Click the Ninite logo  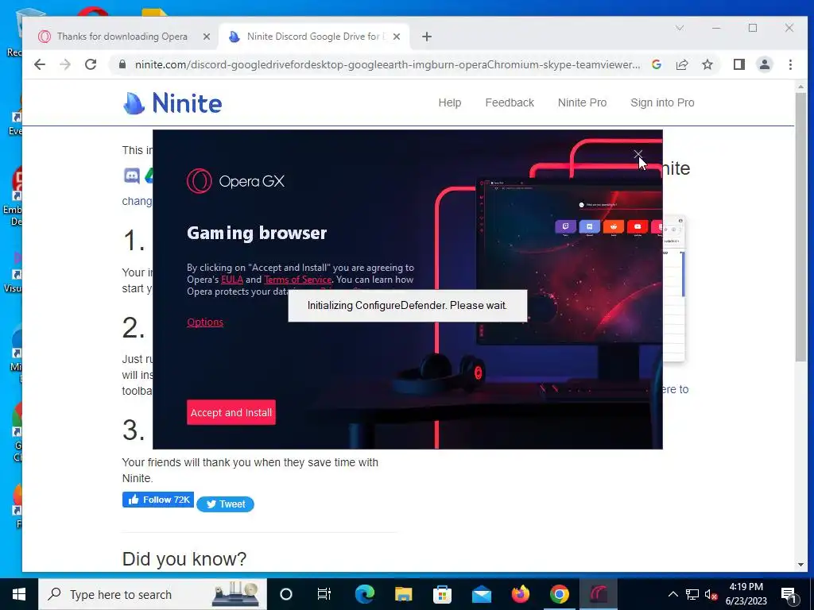(172, 102)
